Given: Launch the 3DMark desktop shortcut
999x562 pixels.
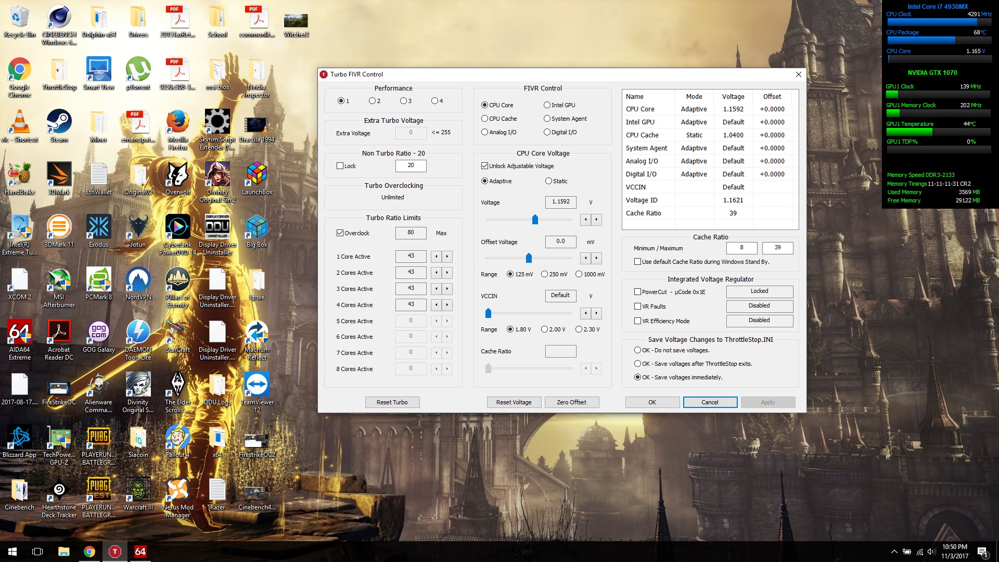Looking at the screenshot, I should tap(59, 178).
